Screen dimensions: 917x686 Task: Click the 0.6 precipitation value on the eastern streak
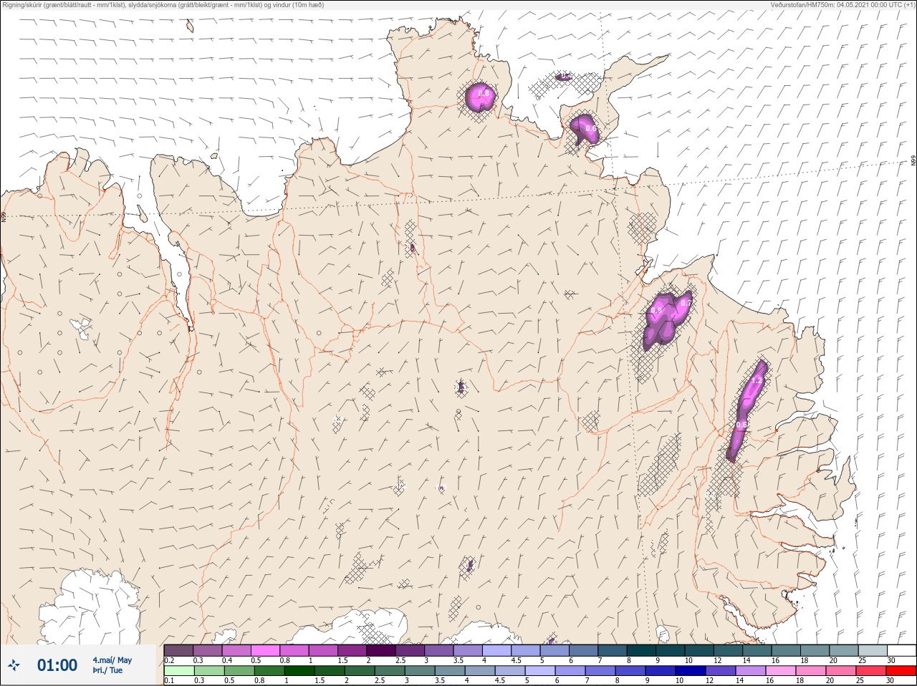tap(741, 425)
